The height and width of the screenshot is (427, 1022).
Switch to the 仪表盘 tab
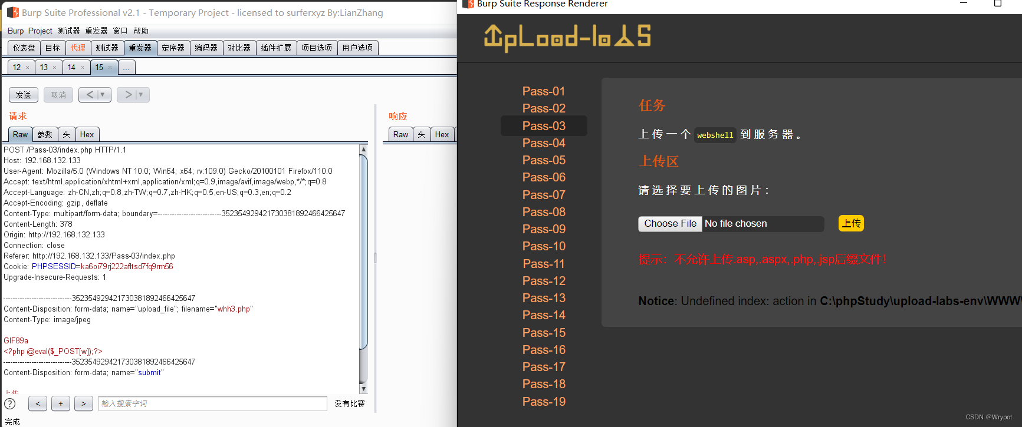[24, 48]
